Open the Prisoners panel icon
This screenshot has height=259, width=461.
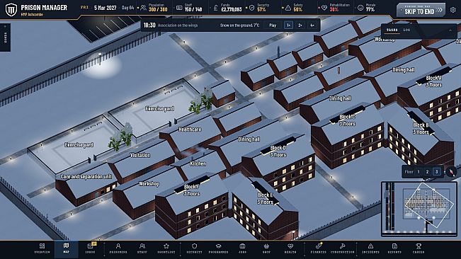(x=118, y=246)
